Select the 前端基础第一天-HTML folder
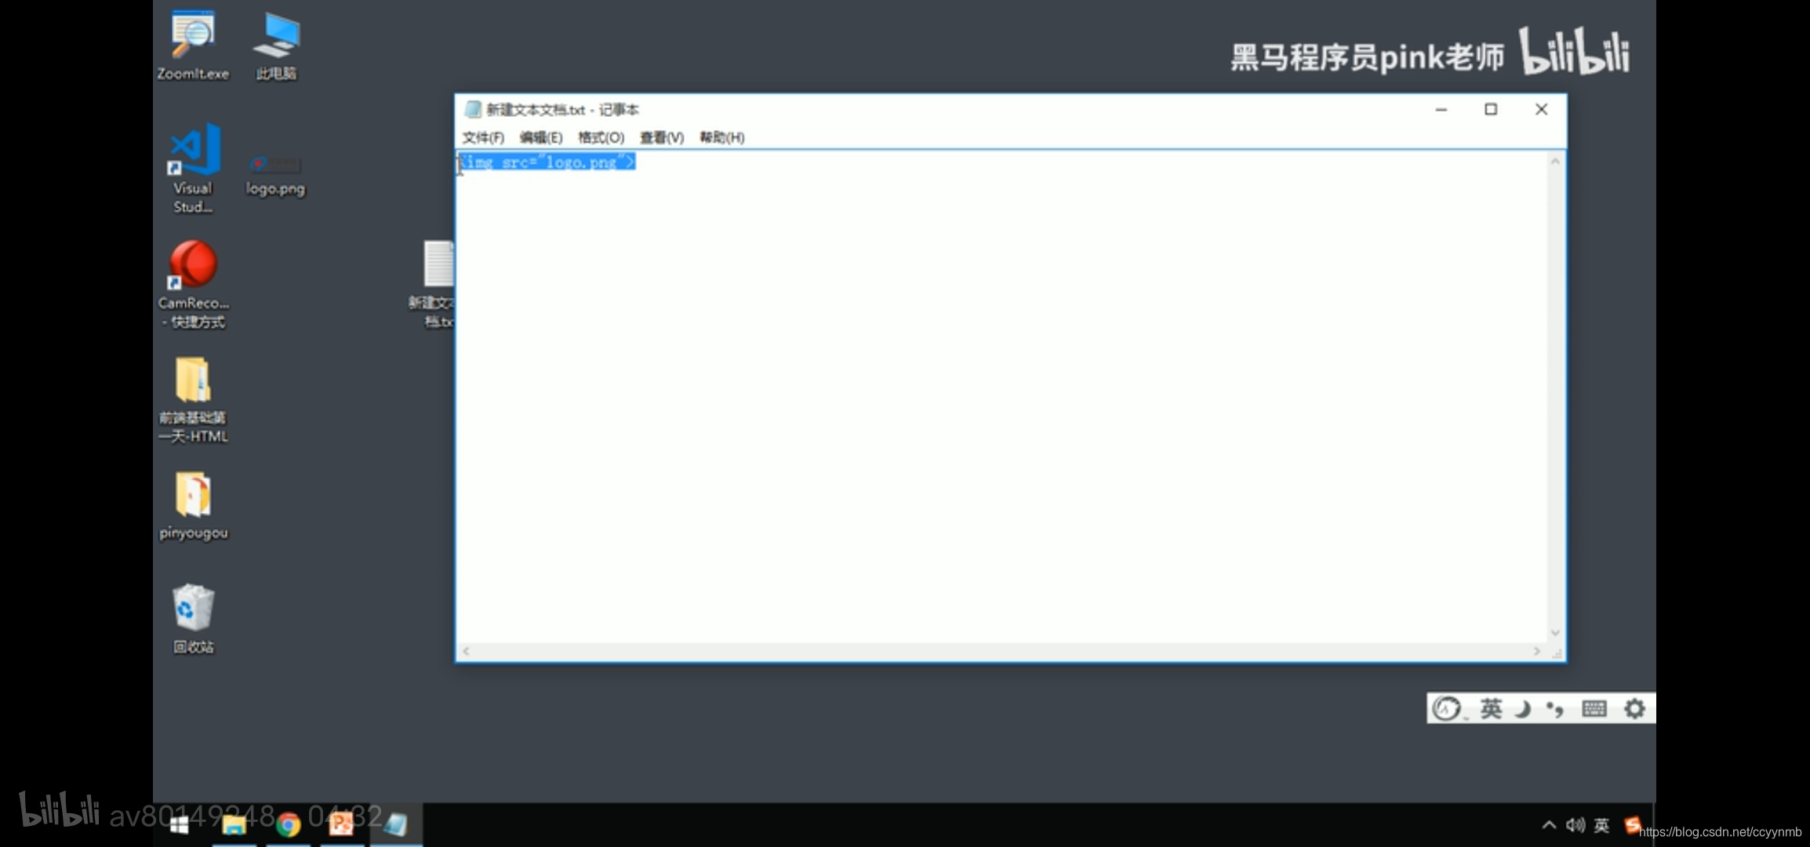 pyautogui.click(x=193, y=400)
